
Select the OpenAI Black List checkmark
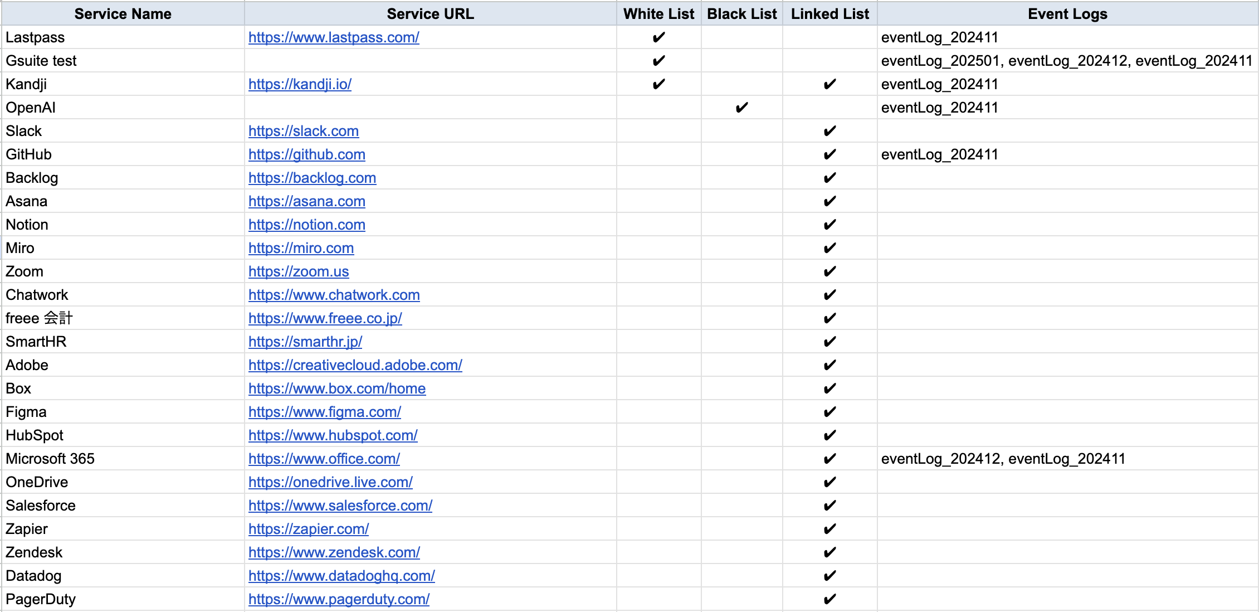point(741,108)
